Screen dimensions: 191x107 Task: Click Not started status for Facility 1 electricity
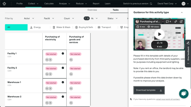point(51,54)
